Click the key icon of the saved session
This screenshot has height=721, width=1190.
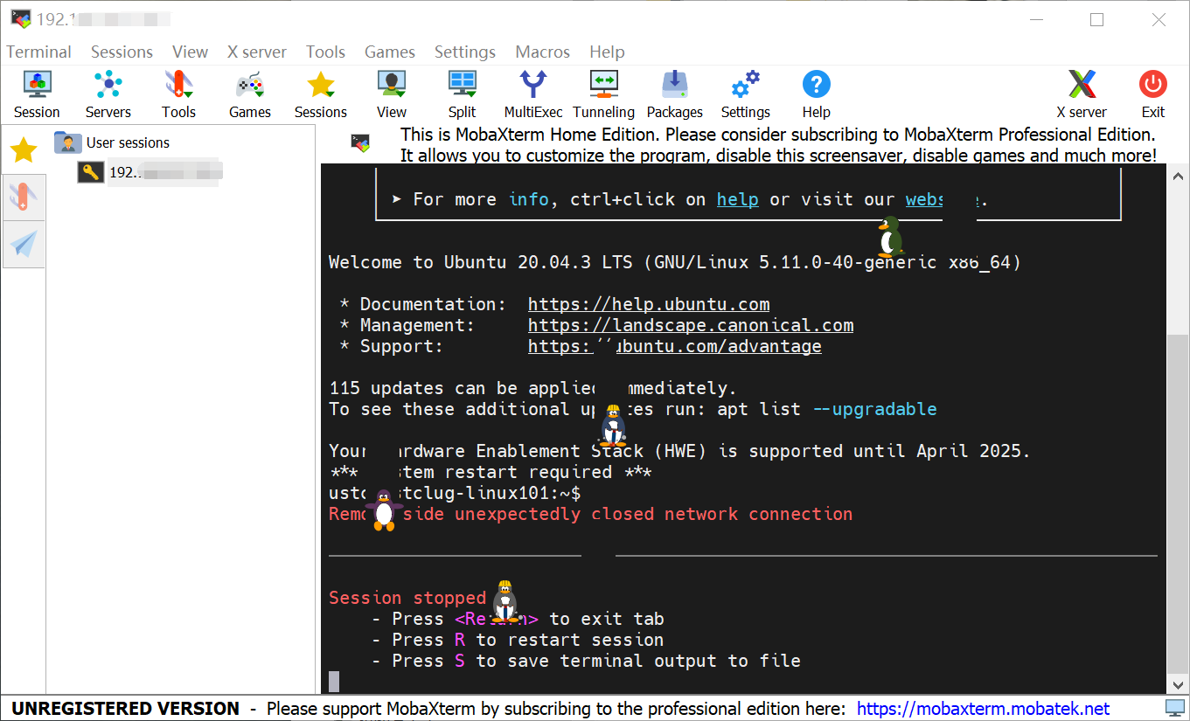91,171
